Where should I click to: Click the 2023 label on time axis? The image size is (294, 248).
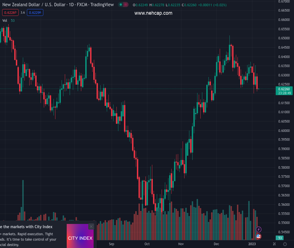coord(252,244)
